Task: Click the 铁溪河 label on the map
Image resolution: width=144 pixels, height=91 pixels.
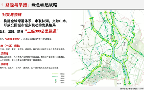Action: coord(80,35)
